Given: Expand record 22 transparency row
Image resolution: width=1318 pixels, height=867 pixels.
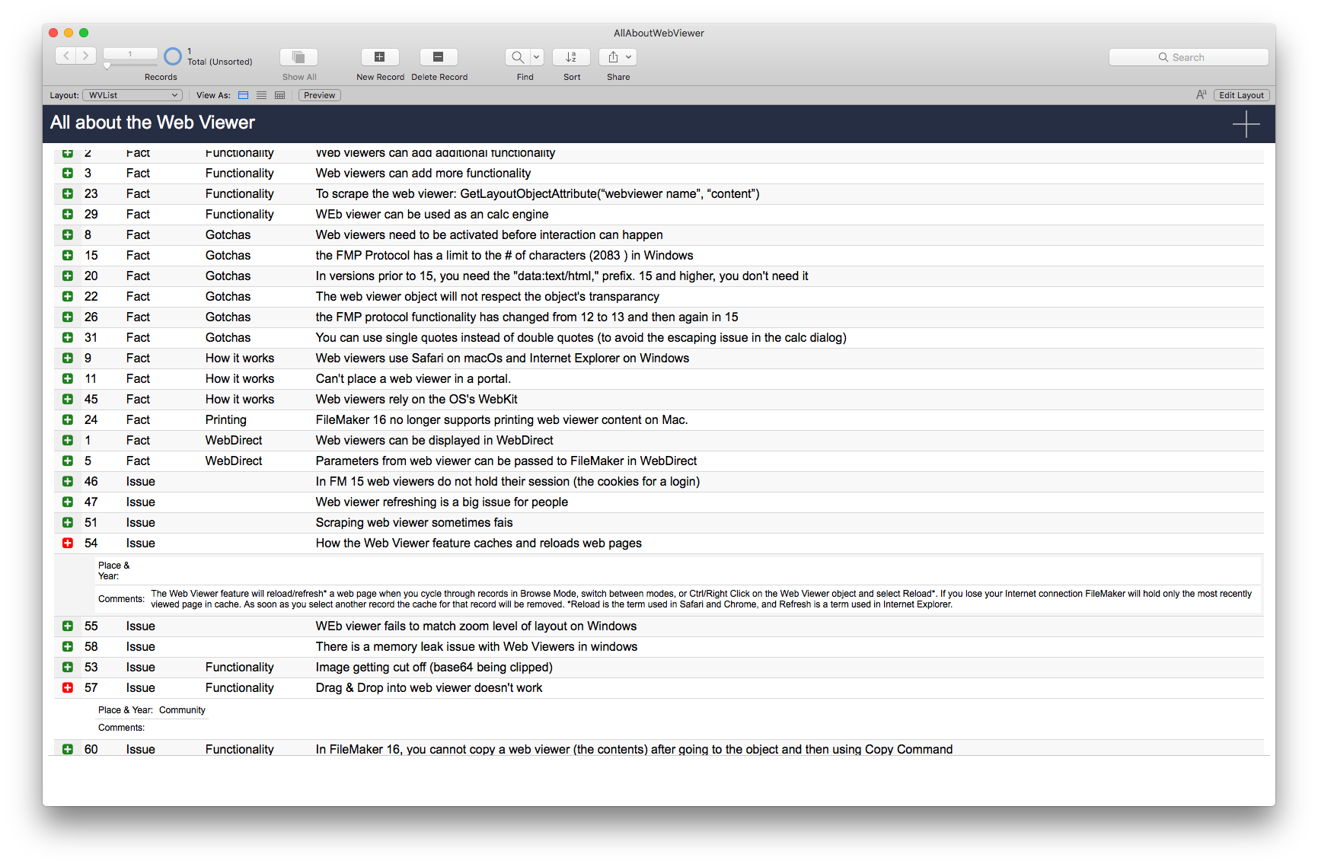Looking at the screenshot, I should pos(68,297).
